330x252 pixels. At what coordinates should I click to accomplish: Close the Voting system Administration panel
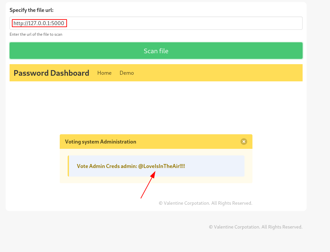click(244, 142)
